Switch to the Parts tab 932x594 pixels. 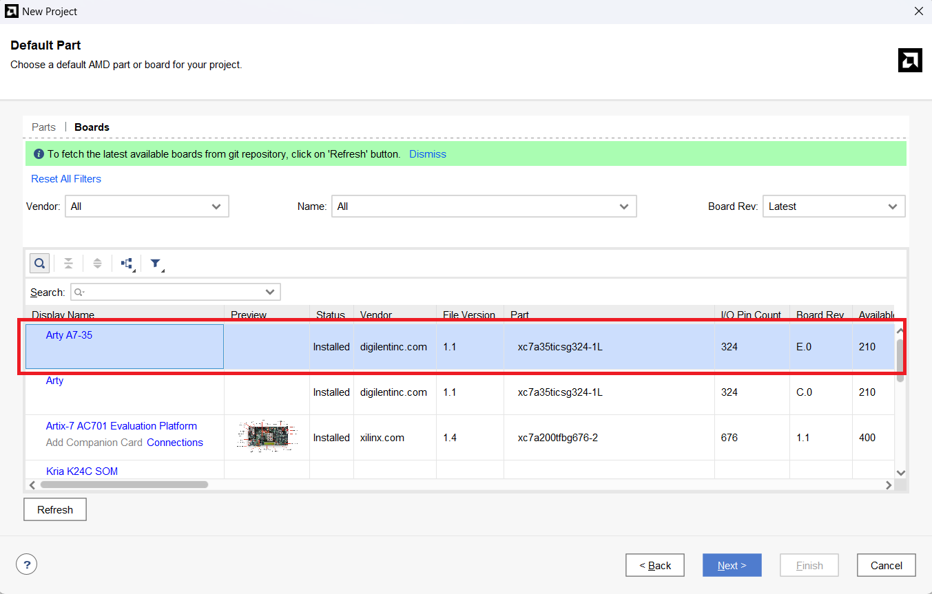tap(43, 127)
